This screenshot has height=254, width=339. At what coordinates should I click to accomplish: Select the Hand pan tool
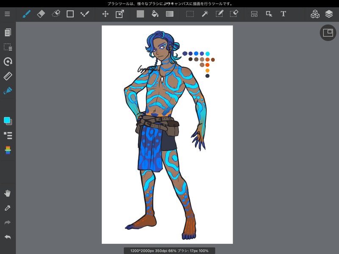coord(7,193)
